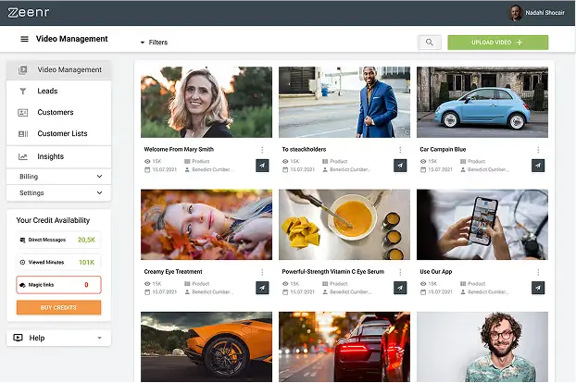Click send icon on To steackholders card

400,166
